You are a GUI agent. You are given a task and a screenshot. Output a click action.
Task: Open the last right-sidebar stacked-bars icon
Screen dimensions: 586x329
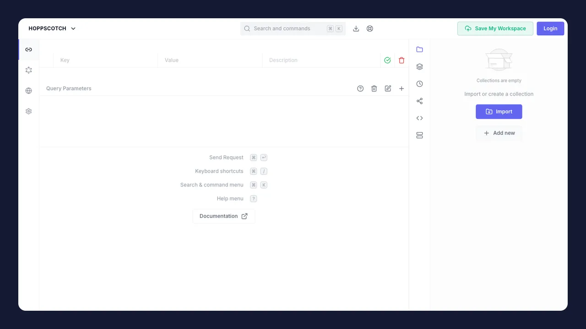coord(419,135)
